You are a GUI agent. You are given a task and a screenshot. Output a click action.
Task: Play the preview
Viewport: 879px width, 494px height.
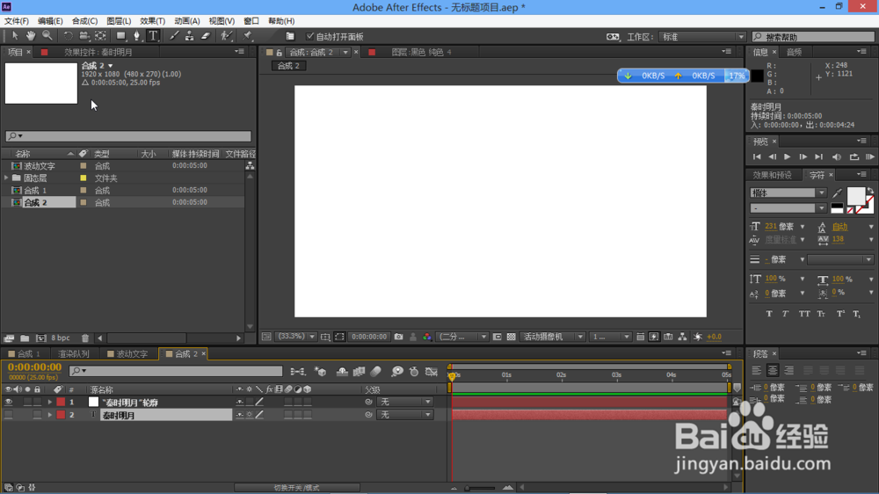(787, 157)
